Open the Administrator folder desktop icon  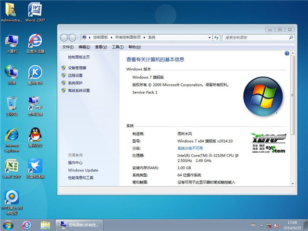(x=12, y=12)
